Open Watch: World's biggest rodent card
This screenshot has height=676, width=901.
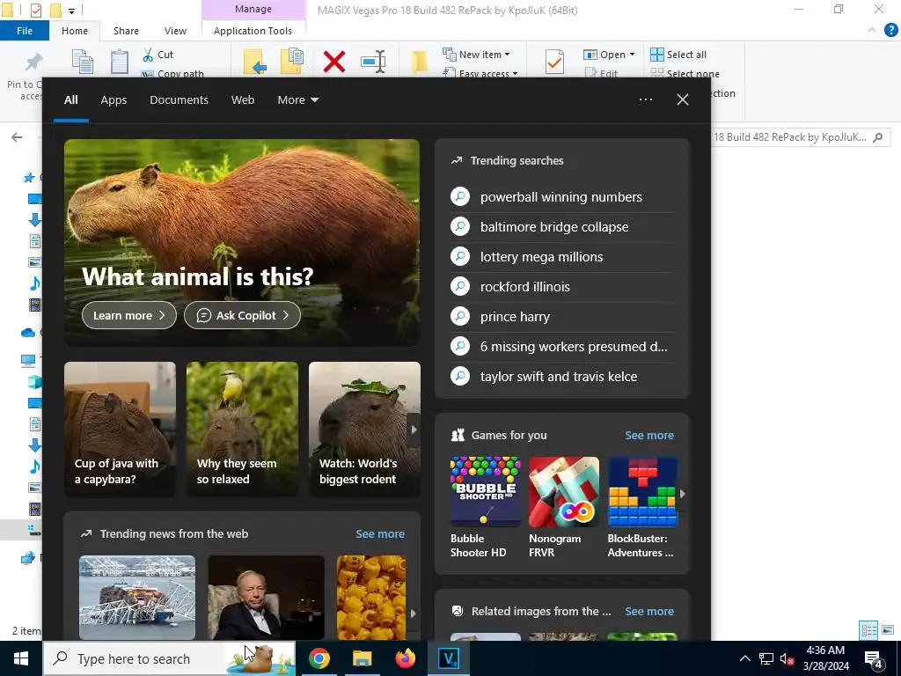(364, 429)
